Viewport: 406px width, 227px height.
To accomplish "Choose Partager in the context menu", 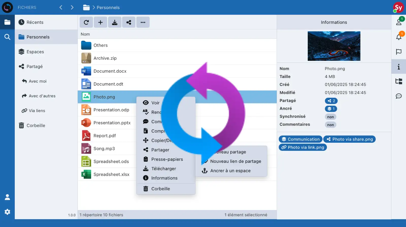I will pyautogui.click(x=166, y=150).
